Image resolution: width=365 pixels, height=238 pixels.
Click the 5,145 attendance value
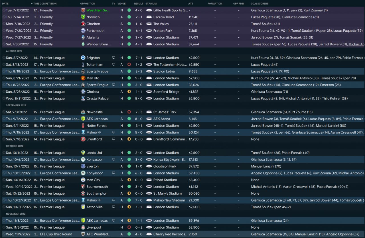(193, 119)
